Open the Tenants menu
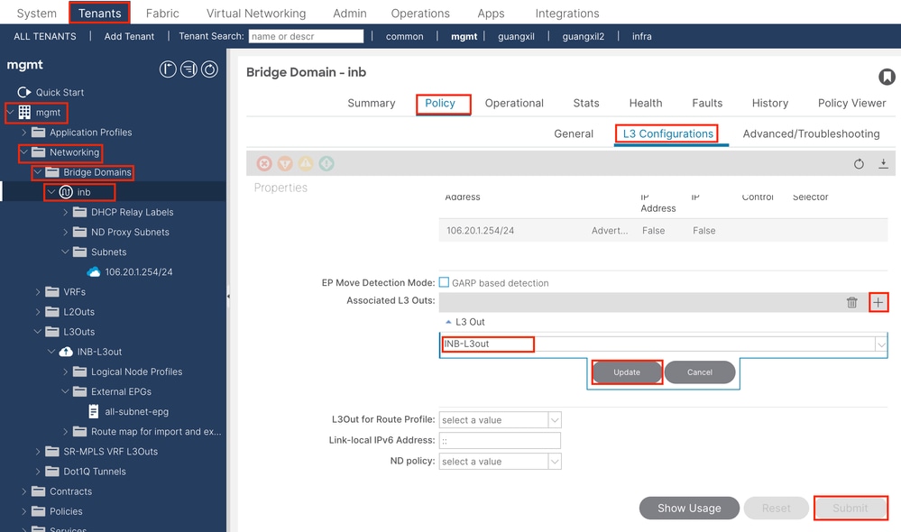 coord(99,13)
